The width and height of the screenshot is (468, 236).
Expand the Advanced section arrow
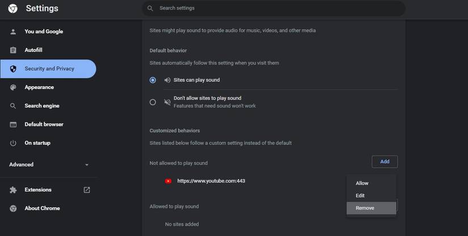tap(87, 165)
